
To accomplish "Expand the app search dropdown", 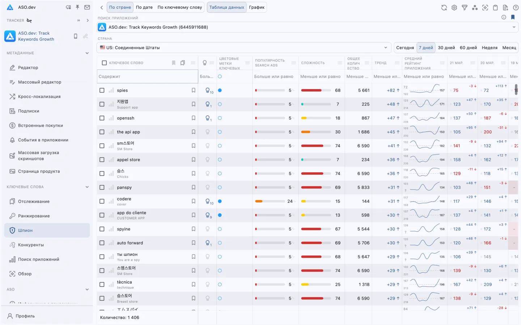I will 514,27.
